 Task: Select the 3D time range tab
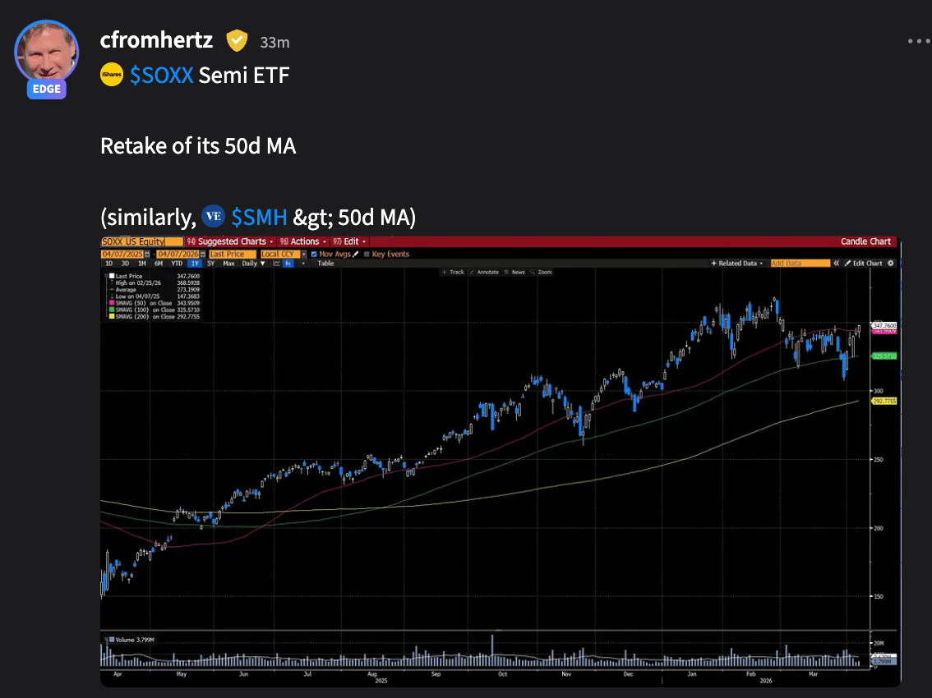pyautogui.click(x=125, y=263)
